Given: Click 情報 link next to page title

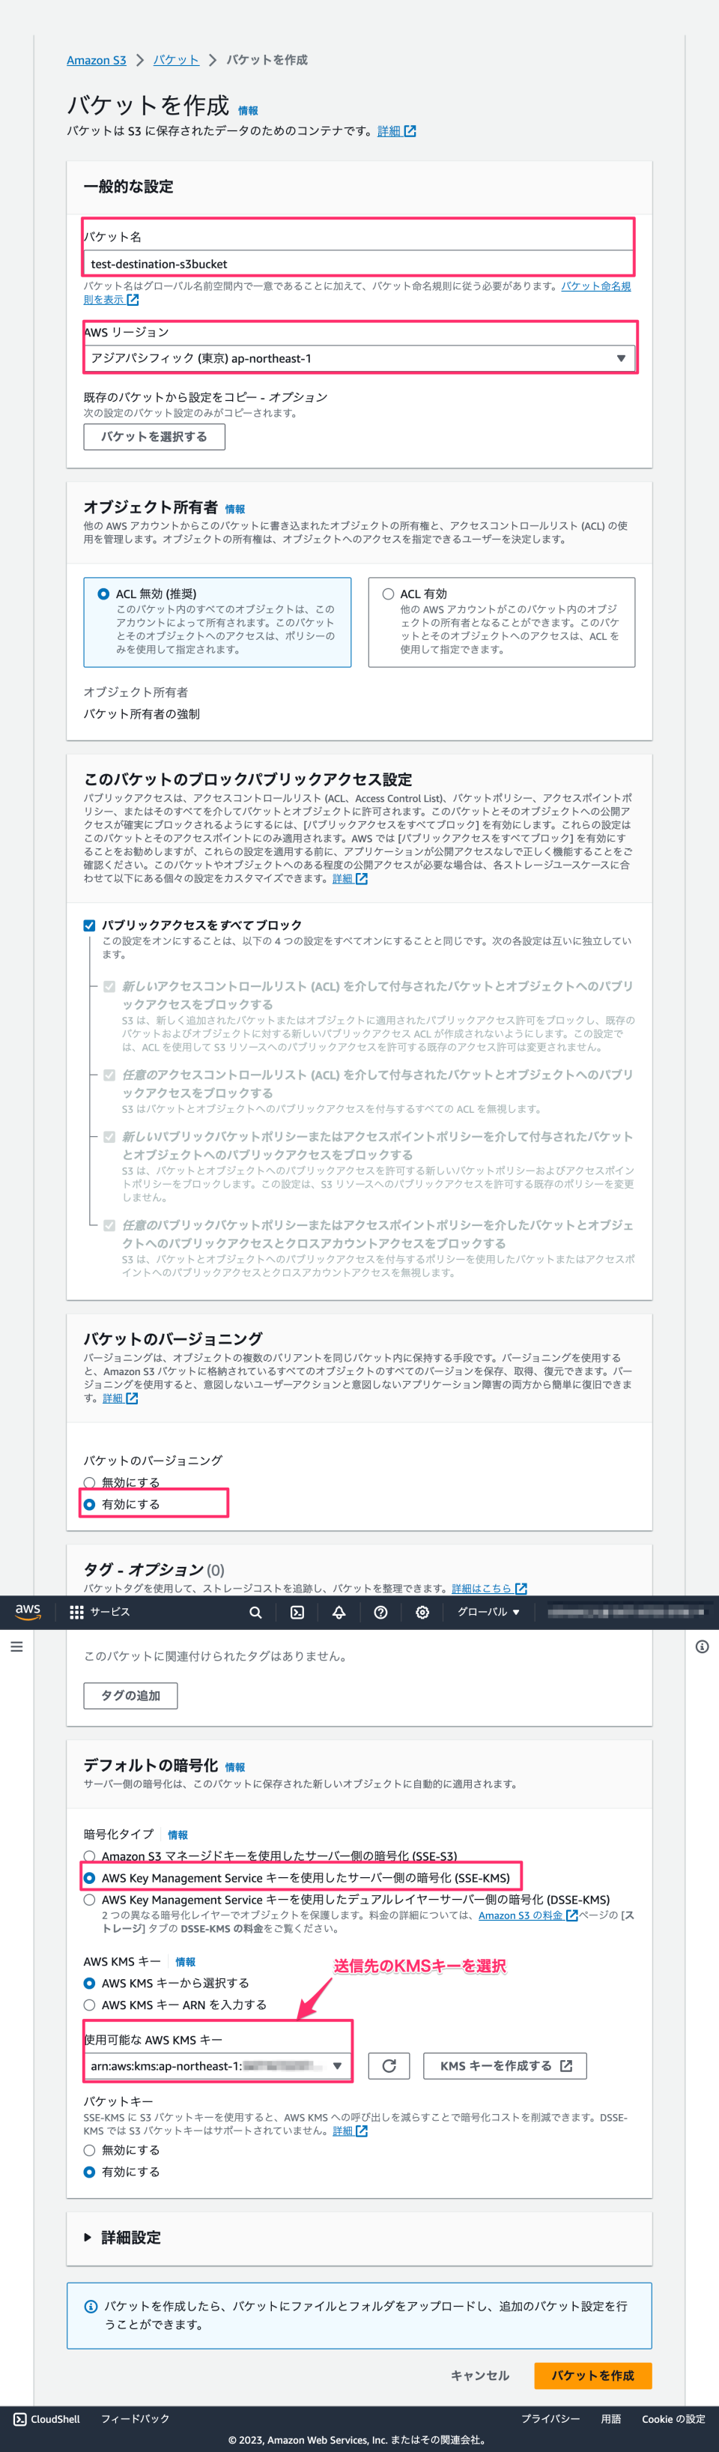Looking at the screenshot, I should click(x=247, y=110).
